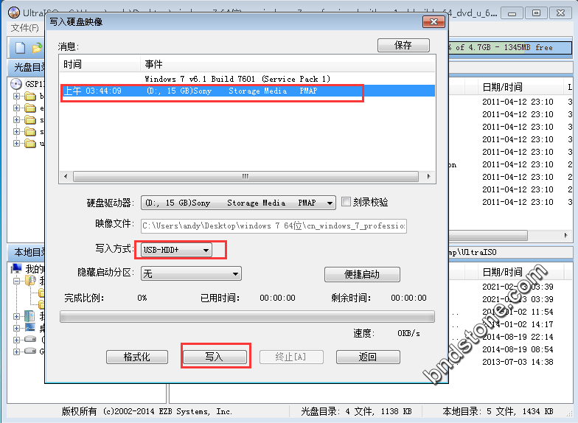This screenshot has height=423, width=578.
Task: Collapse the node under My Computer in local tree
Action: (x=16, y=282)
